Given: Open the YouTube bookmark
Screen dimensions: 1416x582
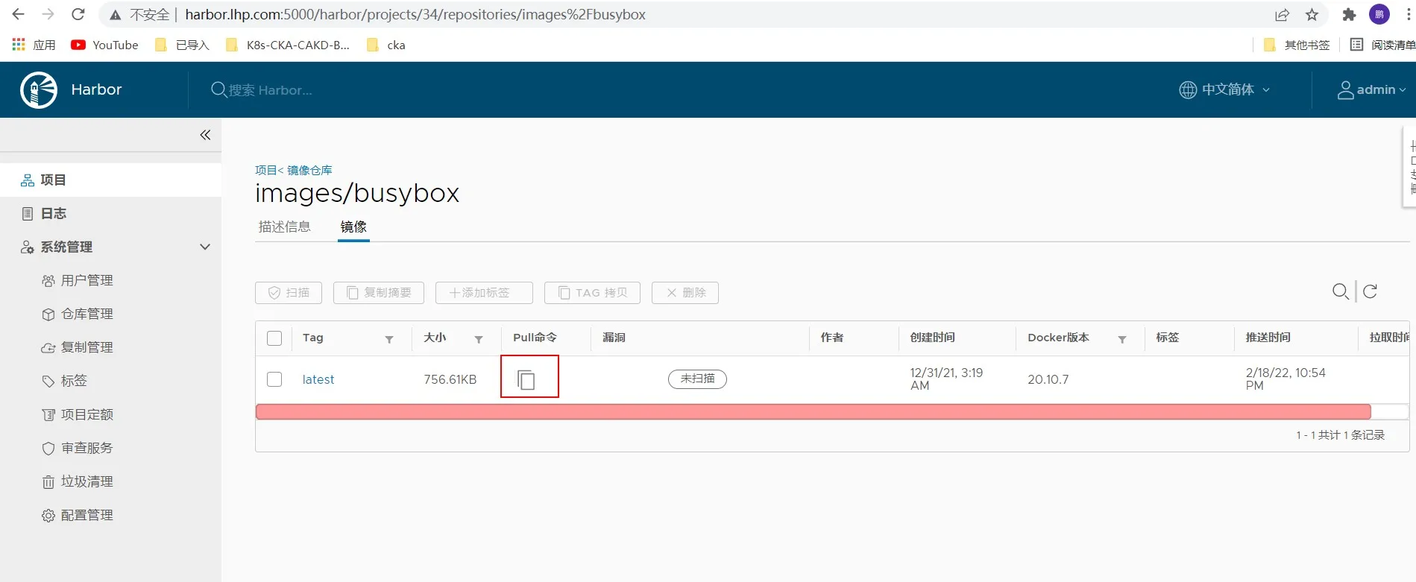Looking at the screenshot, I should click(x=104, y=45).
